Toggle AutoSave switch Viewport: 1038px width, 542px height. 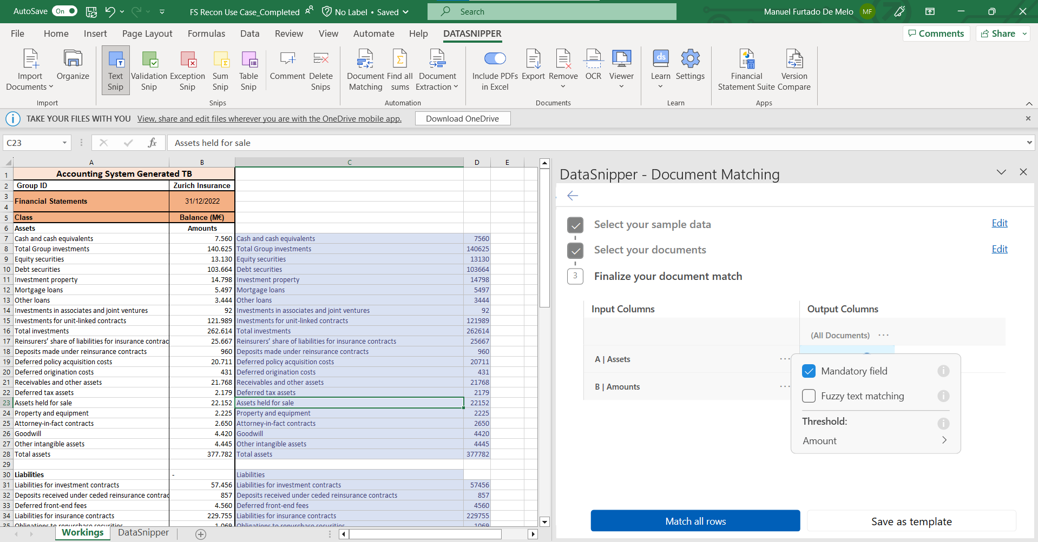coord(64,11)
